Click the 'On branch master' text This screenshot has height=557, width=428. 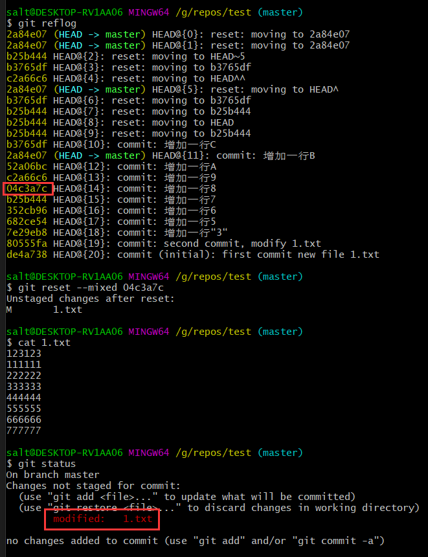[53, 475]
